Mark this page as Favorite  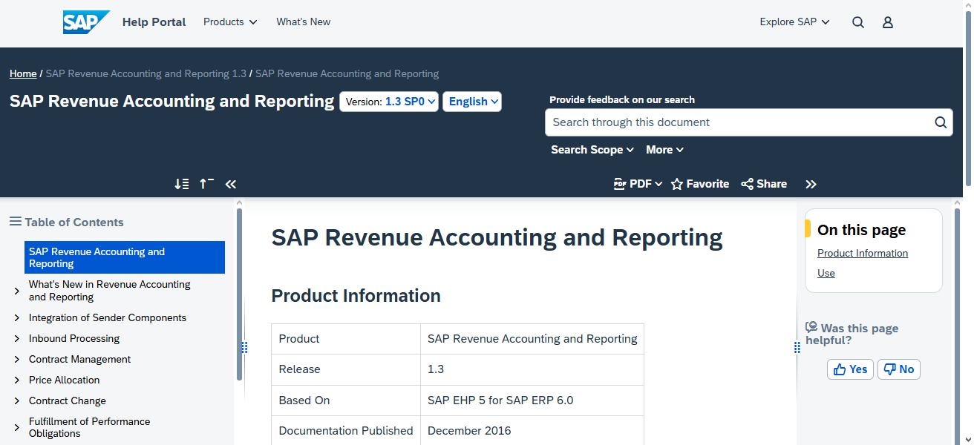coord(699,183)
